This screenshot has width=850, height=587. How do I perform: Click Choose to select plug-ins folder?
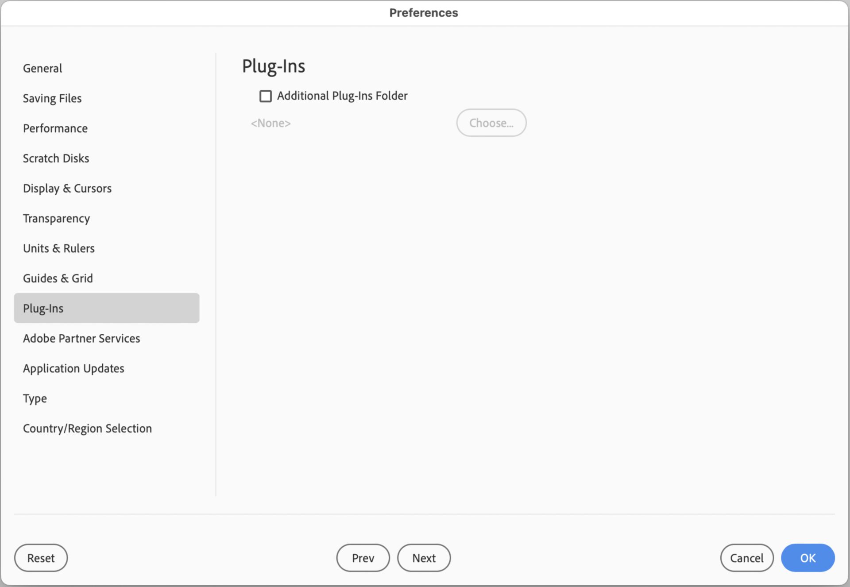coord(492,122)
